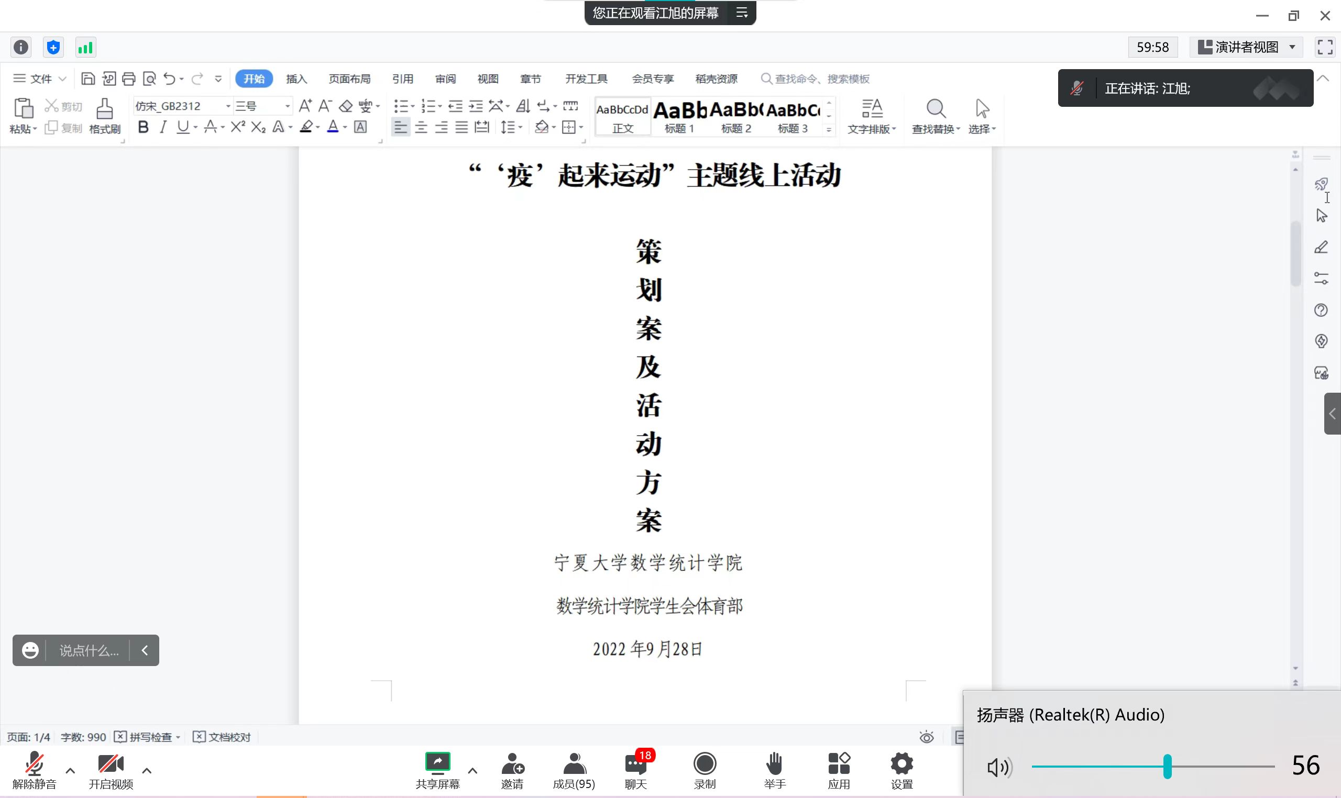The height and width of the screenshot is (798, 1341).
Task: Expand audio options arrow next to mute
Action: click(x=71, y=771)
